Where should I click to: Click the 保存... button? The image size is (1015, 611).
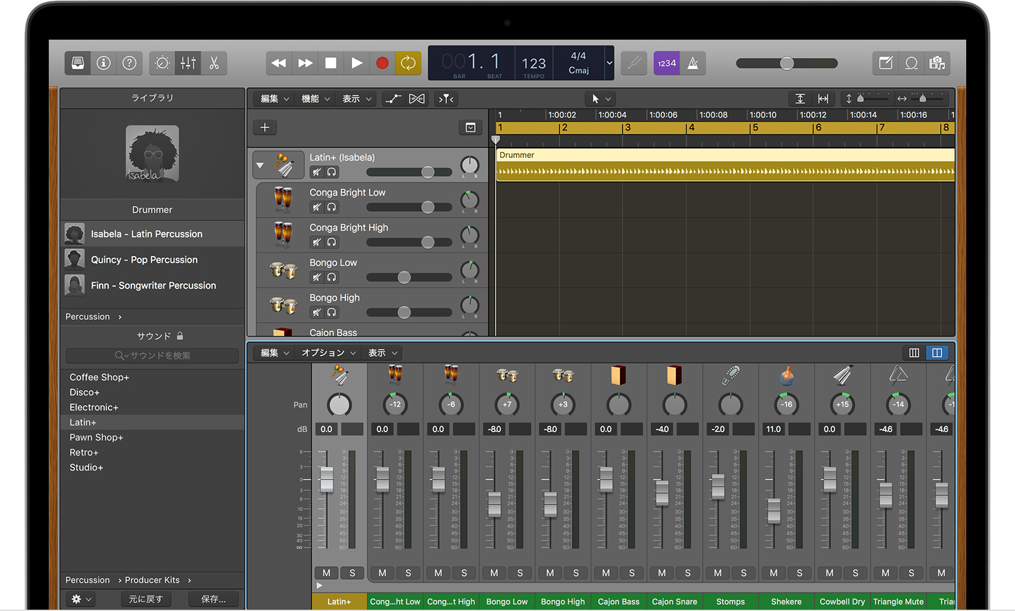click(x=213, y=599)
